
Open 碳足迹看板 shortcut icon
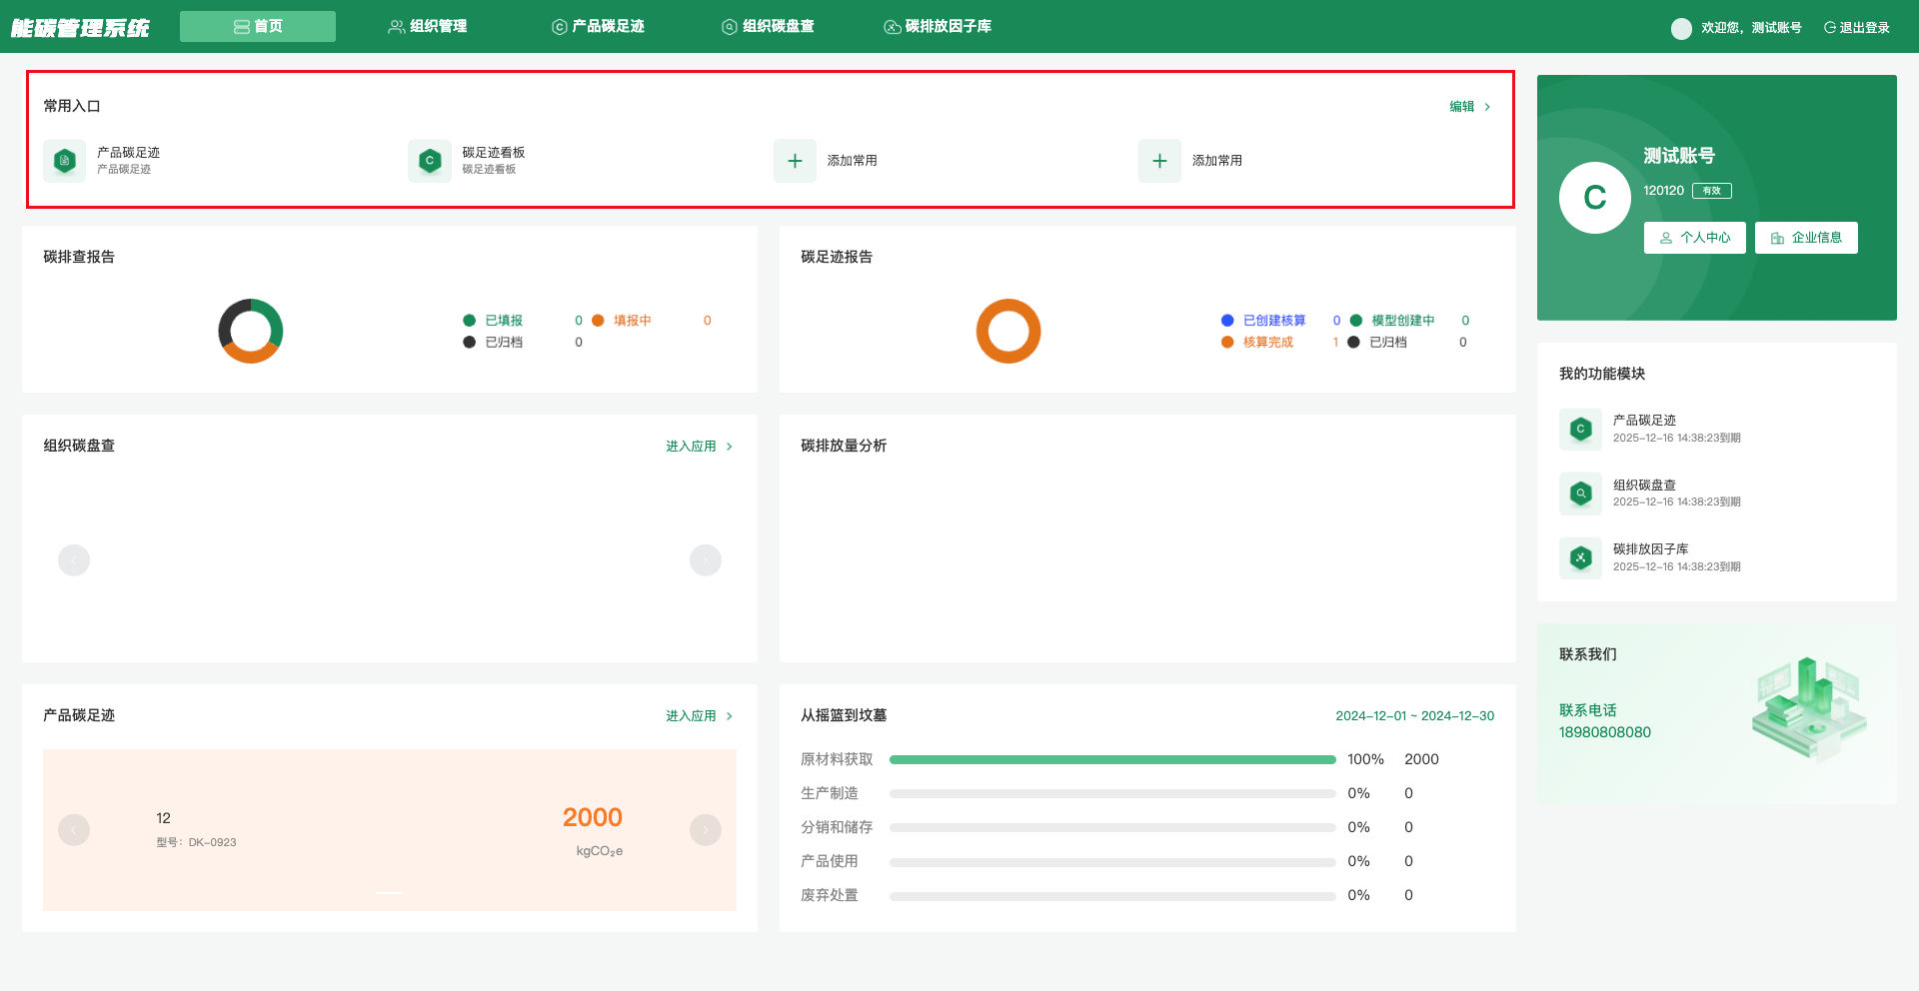(x=430, y=161)
